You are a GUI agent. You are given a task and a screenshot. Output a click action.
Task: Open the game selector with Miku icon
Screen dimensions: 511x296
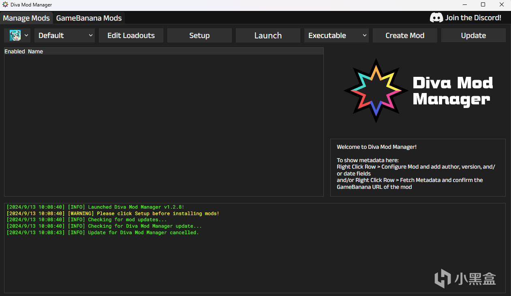tap(17, 35)
